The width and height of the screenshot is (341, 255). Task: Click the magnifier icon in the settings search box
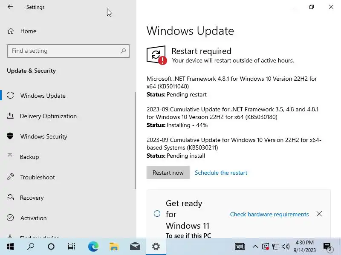click(x=123, y=51)
